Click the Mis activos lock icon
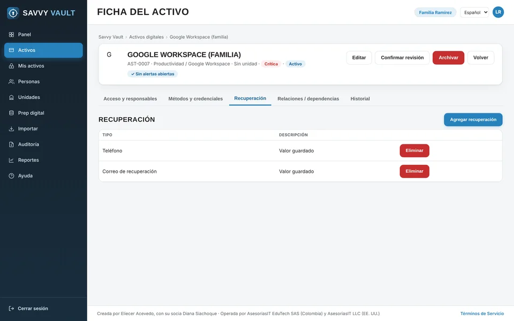 click(x=11, y=66)
